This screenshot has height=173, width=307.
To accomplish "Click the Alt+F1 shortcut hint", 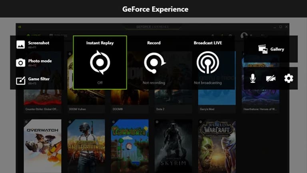I will [x=32, y=47].
